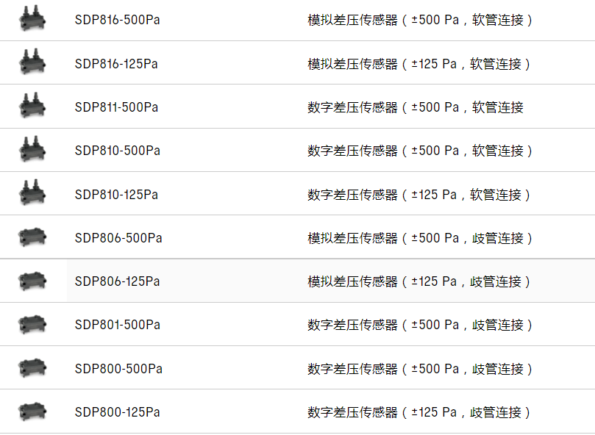
Task: Click the SDP800-125Pa sensor product icon
Action: click(x=32, y=411)
